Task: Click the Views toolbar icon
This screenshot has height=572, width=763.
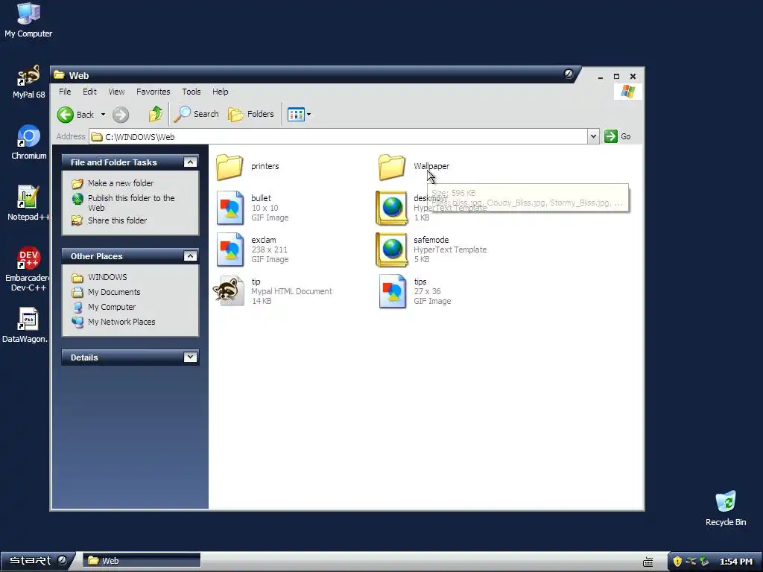Action: click(x=296, y=115)
